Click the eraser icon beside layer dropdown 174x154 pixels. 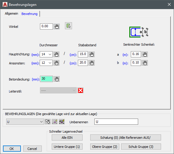click(x=55, y=122)
